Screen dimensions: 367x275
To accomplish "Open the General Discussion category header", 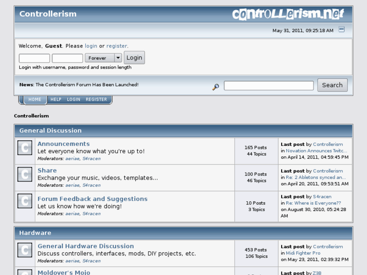I will [x=50, y=130].
